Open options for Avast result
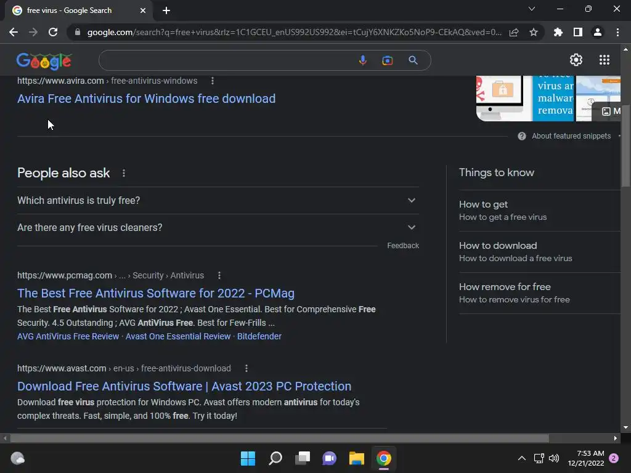 coord(246,368)
